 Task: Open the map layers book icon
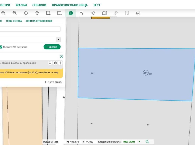[104, 13]
